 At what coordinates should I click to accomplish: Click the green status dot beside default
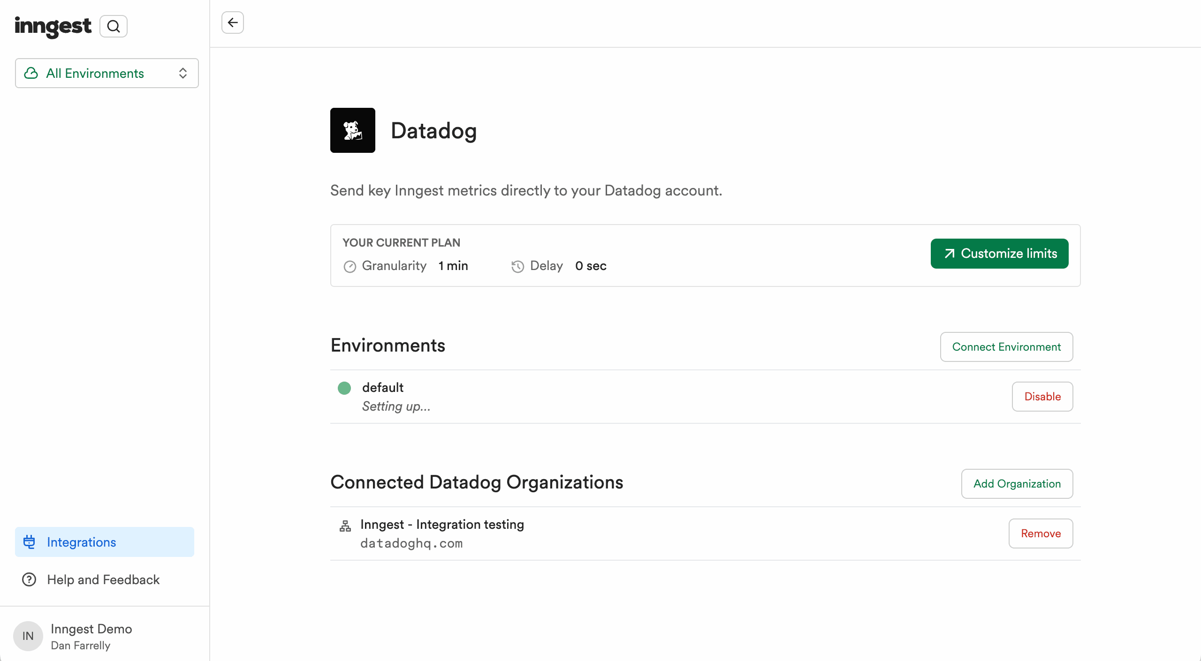point(344,388)
